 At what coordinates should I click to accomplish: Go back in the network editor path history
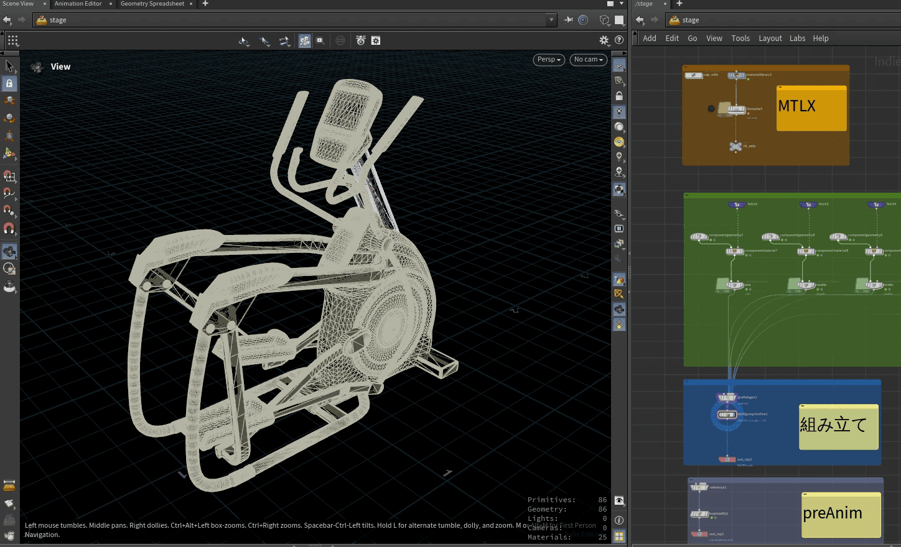pos(640,20)
